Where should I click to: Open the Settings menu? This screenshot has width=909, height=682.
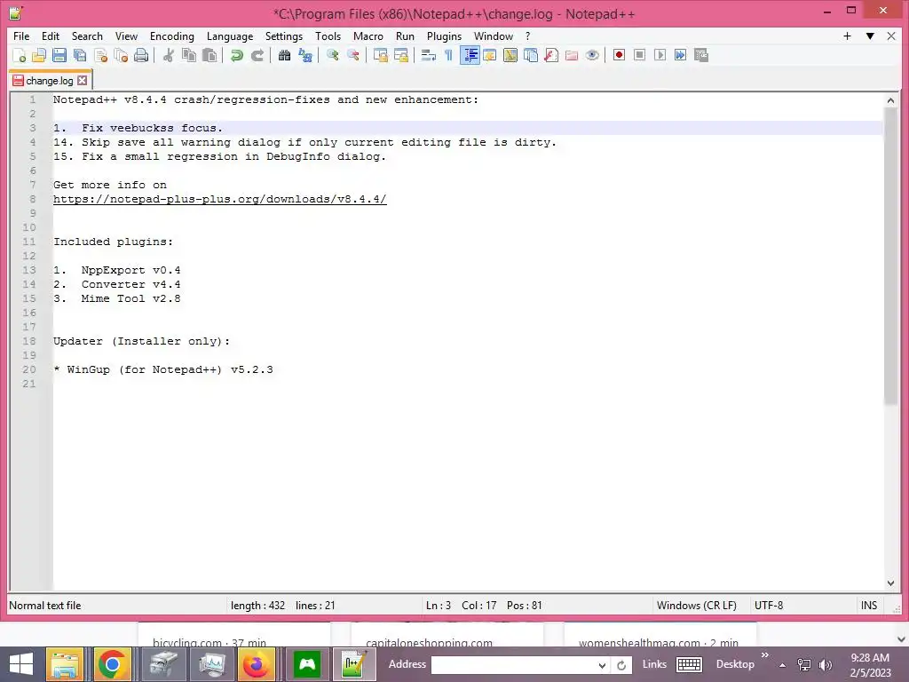(x=283, y=36)
